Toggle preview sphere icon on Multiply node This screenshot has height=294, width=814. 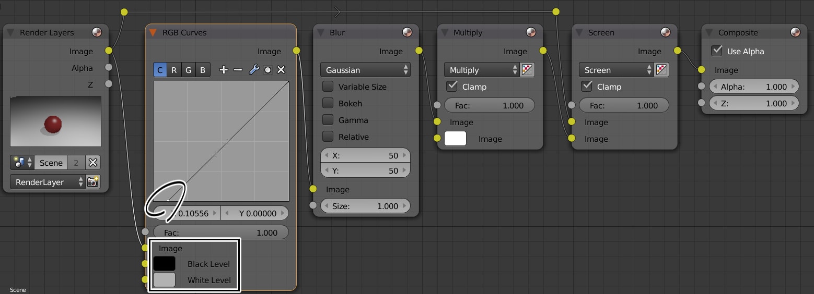531,32
